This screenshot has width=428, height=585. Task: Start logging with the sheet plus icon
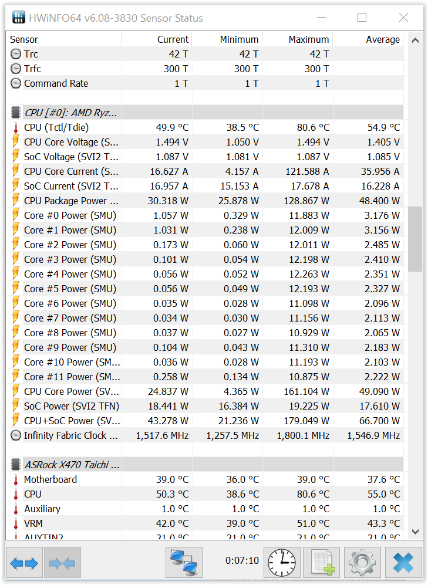pyautogui.click(x=322, y=562)
